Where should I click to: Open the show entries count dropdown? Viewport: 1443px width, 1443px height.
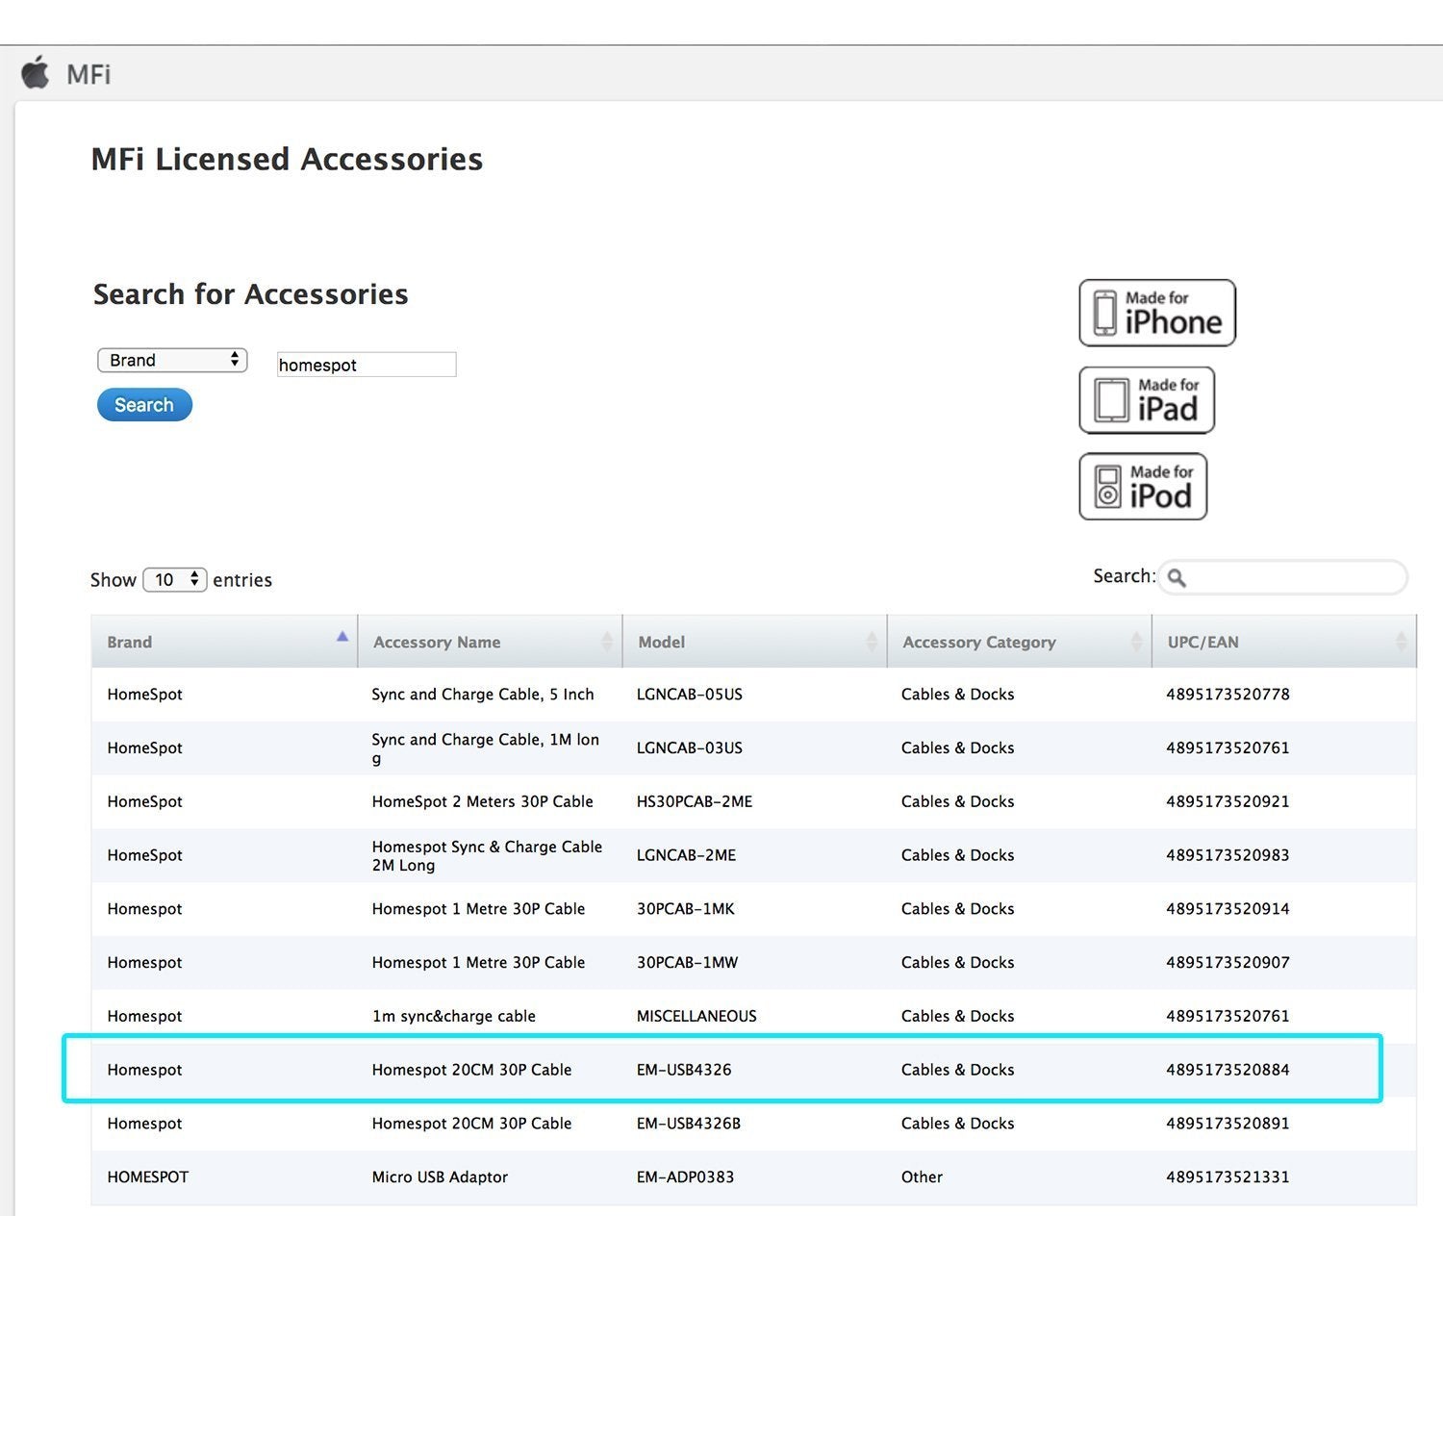[x=175, y=579]
